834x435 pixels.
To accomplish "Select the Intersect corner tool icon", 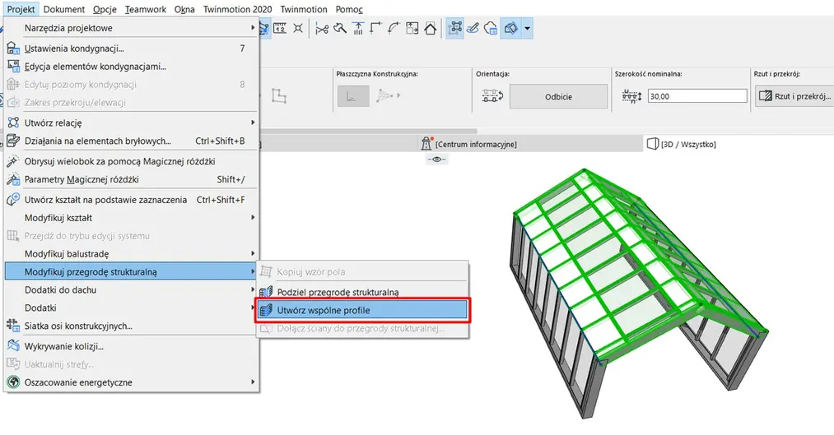I will [x=376, y=28].
